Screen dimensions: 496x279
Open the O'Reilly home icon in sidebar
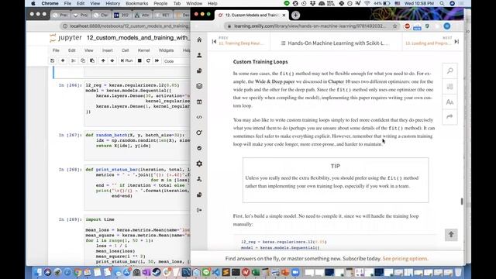coord(199,40)
